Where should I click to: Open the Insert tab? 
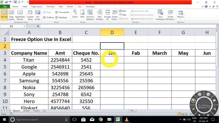pos(25,6)
